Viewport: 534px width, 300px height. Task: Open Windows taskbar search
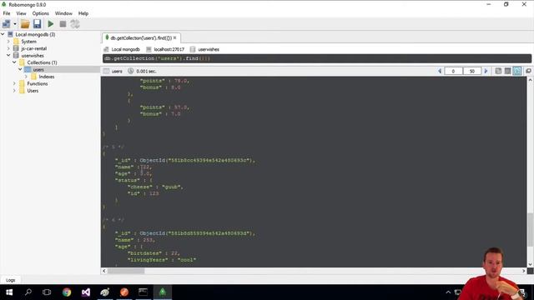(x=28, y=292)
